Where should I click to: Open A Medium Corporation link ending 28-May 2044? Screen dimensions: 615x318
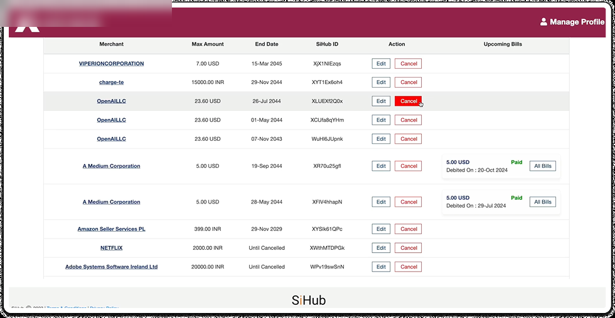pyautogui.click(x=112, y=202)
